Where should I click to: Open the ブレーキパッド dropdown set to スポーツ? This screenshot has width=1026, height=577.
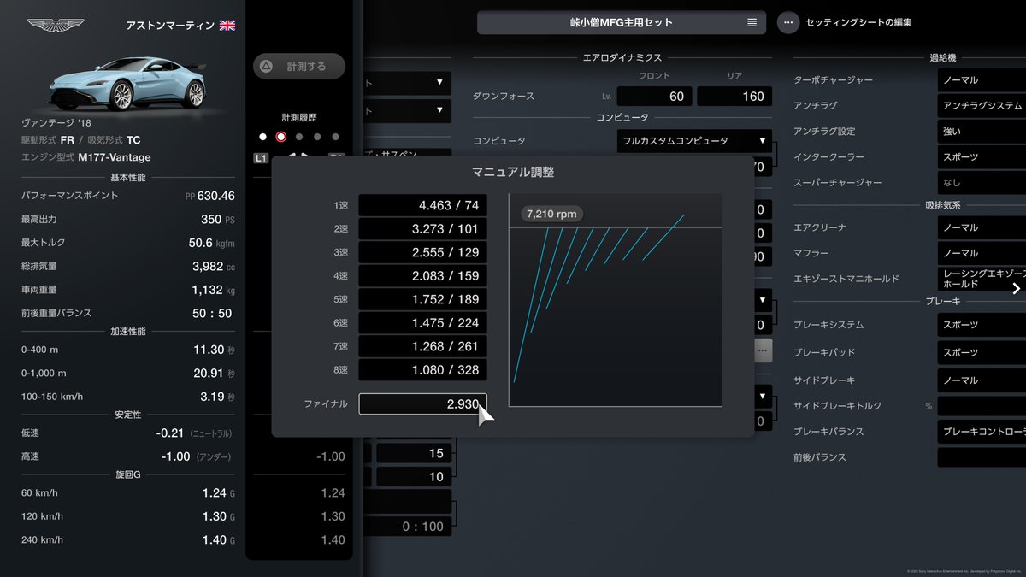click(x=981, y=352)
